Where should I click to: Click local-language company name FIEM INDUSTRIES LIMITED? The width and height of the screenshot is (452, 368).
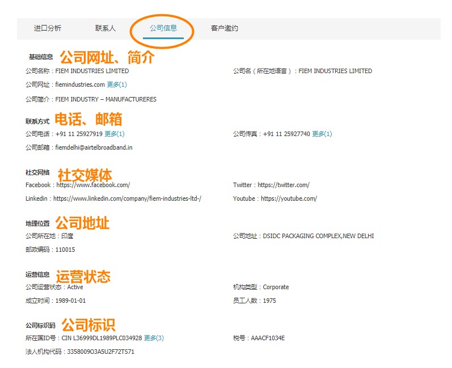(335, 71)
